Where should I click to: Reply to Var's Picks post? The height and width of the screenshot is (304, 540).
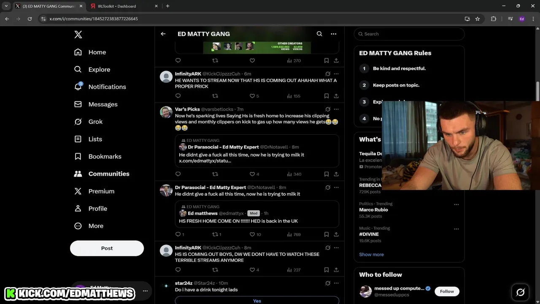point(178,174)
